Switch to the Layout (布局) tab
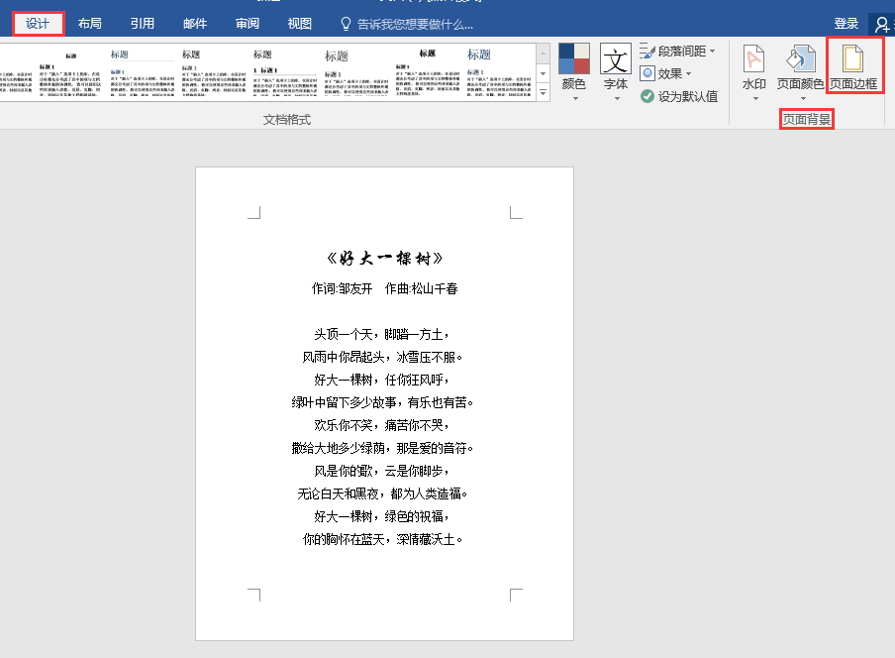The image size is (895, 658). [90, 24]
